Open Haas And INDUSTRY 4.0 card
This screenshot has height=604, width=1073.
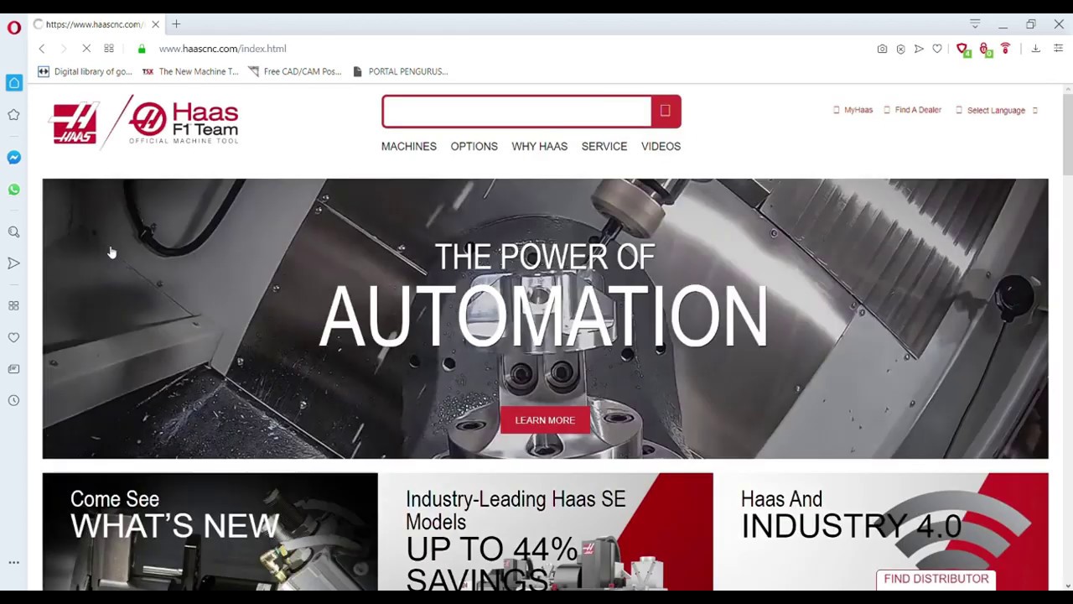[880, 532]
